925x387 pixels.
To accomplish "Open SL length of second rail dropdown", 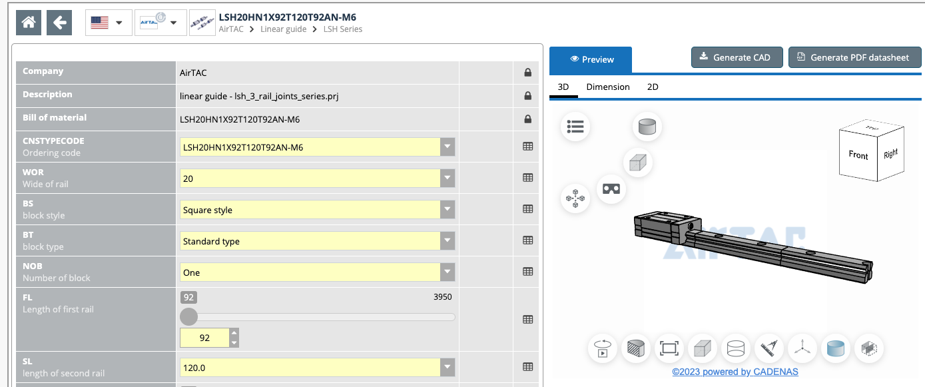I will coord(318,367).
